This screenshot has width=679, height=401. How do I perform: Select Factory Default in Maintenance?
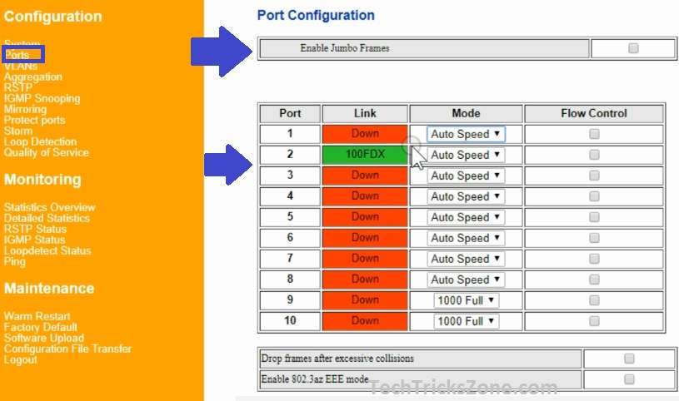pyautogui.click(x=42, y=327)
